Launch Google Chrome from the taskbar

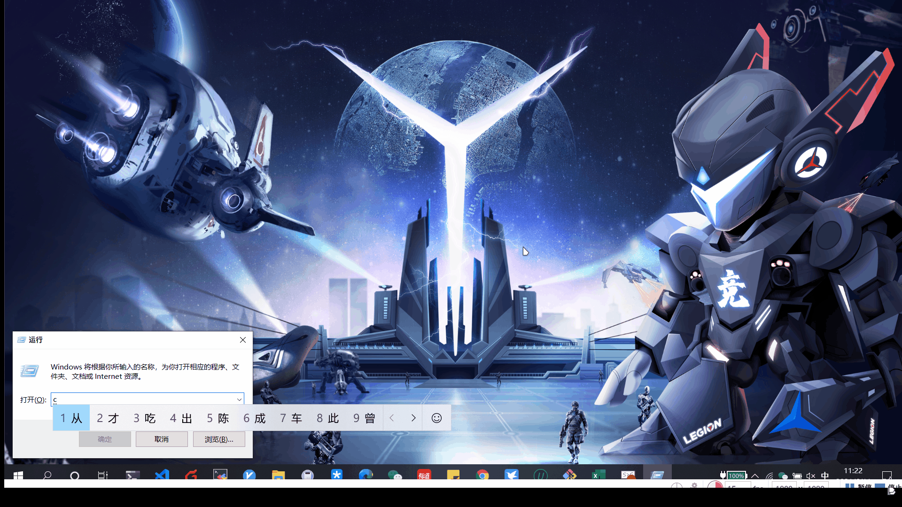pos(482,475)
